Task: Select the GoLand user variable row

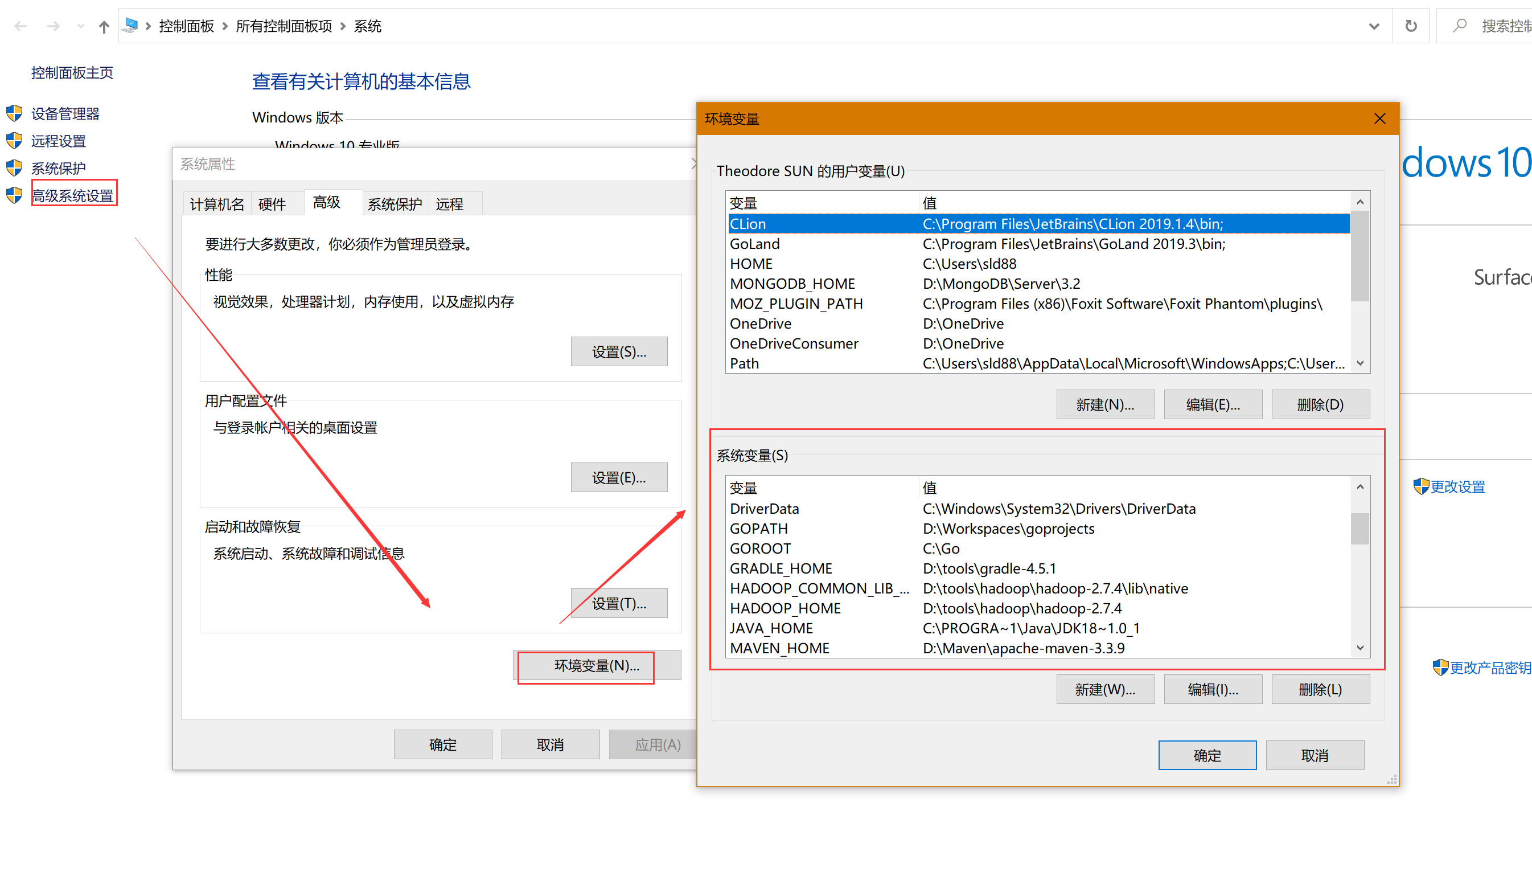Action: [1038, 244]
